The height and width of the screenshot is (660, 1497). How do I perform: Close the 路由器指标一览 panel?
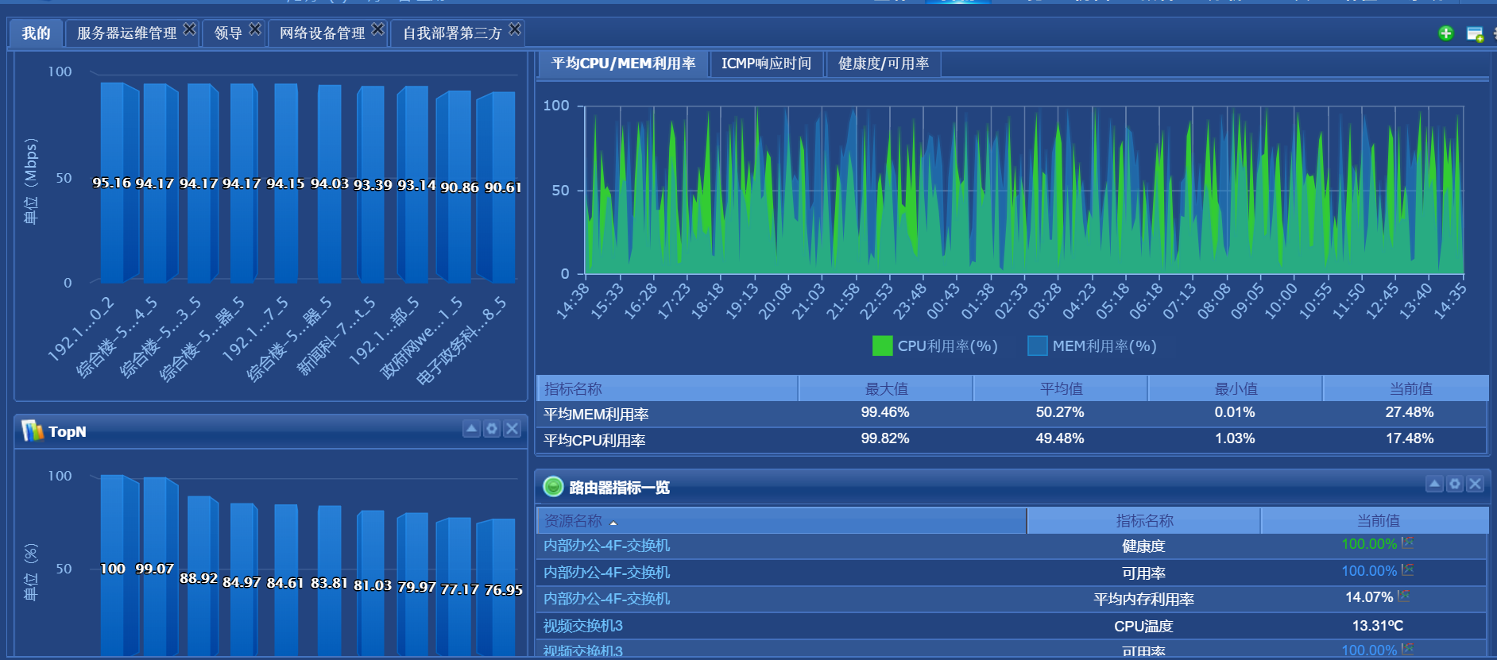[1476, 484]
